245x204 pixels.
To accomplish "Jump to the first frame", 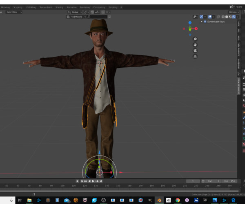I will click(x=82, y=181).
